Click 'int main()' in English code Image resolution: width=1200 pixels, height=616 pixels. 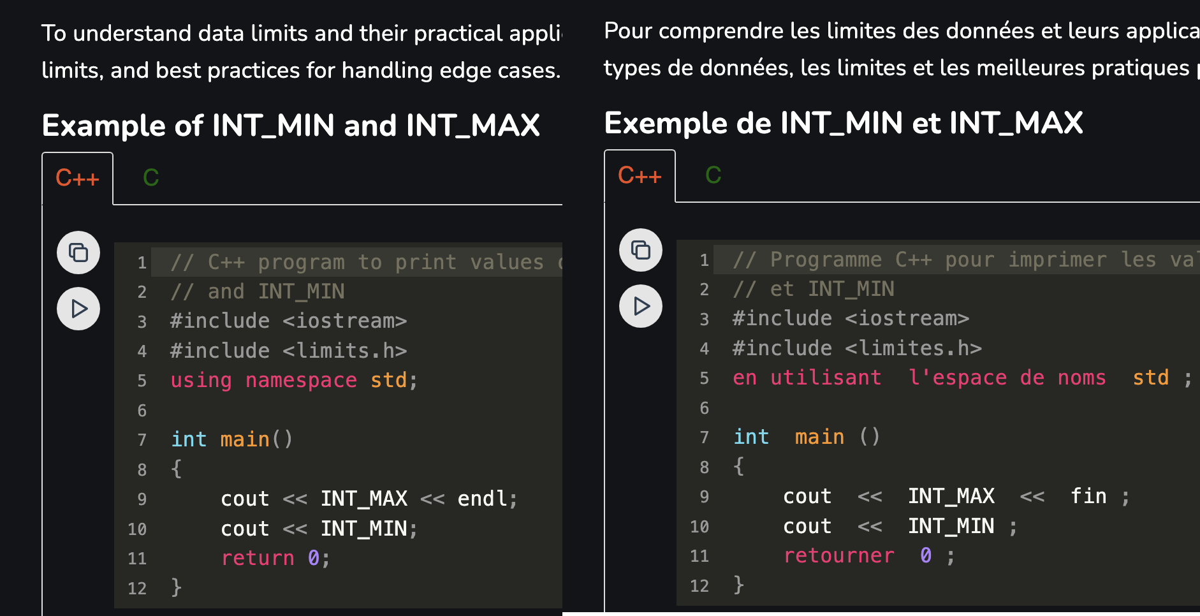(x=232, y=439)
